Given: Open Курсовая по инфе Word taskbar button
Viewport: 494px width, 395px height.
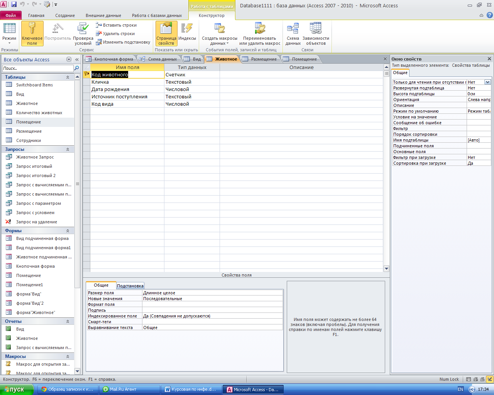Looking at the screenshot, I should [191, 389].
